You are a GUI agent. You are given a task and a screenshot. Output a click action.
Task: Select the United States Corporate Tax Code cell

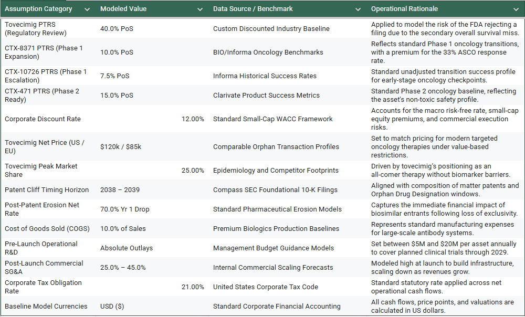287,287
